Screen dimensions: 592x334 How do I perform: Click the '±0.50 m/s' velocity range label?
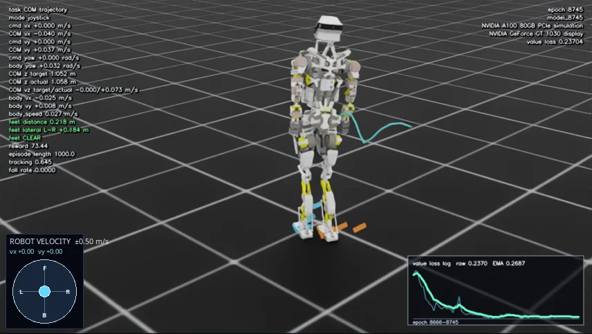[92, 241]
